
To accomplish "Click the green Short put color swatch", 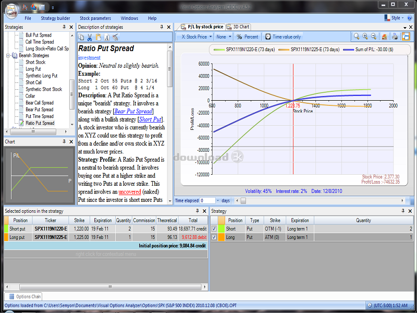I will [x=7, y=228].
